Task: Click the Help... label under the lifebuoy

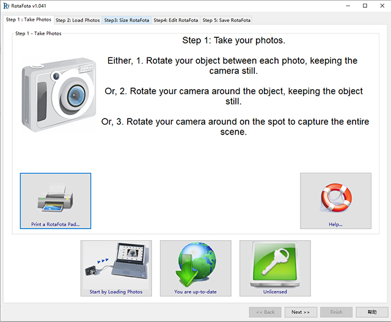Action: pos(335,224)
